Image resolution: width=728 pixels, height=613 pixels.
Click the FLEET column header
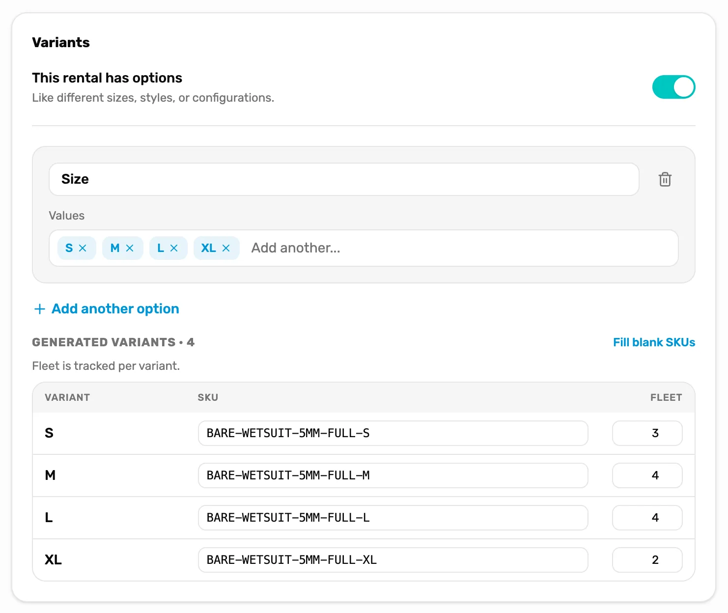tap(666, 397)
